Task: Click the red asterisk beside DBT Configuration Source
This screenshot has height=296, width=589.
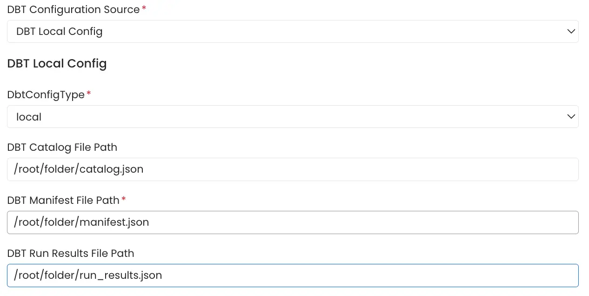Action: click(144, 9)
